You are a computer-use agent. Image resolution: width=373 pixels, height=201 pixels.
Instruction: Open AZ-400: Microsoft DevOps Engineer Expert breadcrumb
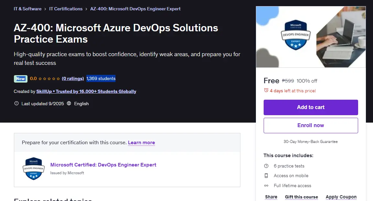[x=135, y=9]
